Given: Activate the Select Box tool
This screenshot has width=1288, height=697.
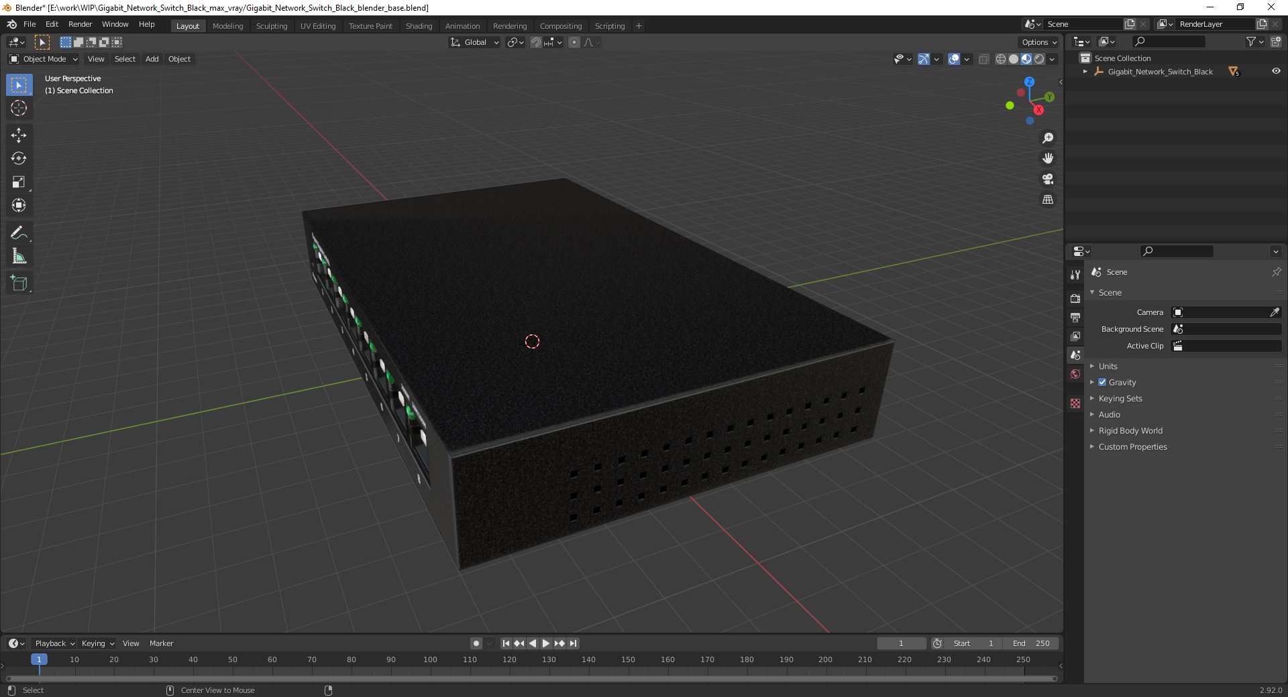Looking at the screenshot, I should (x=19, y=85).
